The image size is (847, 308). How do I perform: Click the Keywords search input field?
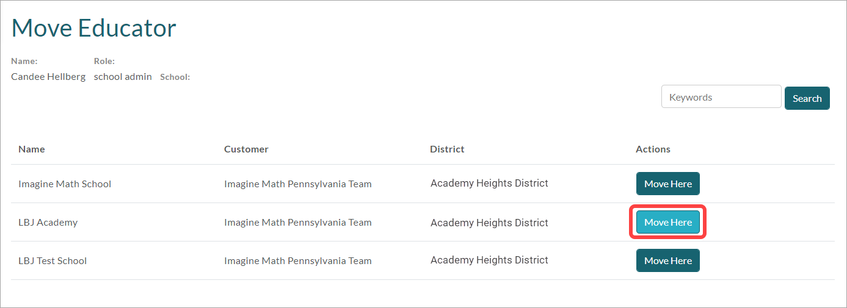pyautogui.click(x=721, y=97)
